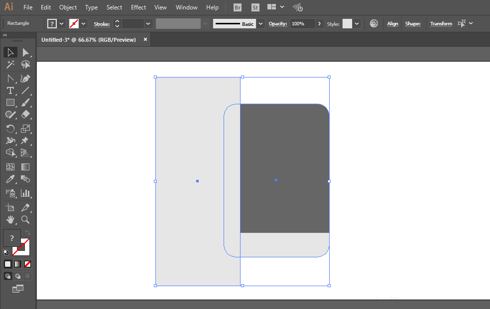Image resolution: width=490 pixels, height=309 pixels.
Task: Select the Rotate tool
Action: click(x=10, y=129)
